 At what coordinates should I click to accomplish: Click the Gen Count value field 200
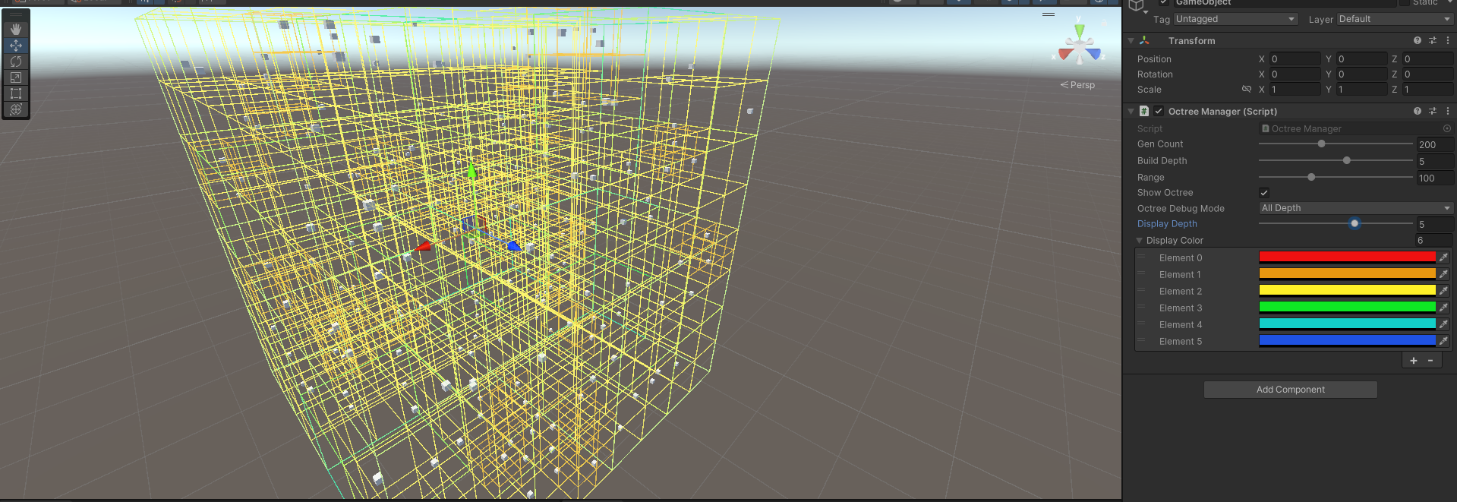1435,144
